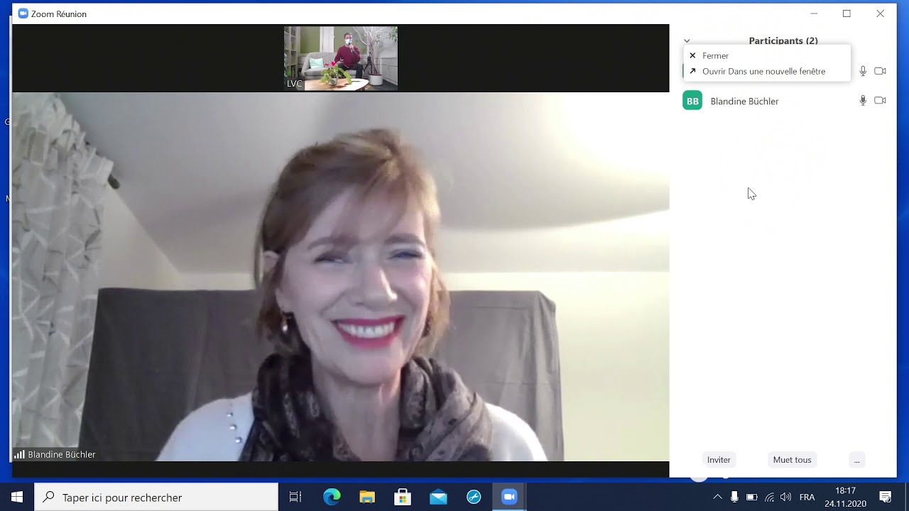
Task: Click the Inviter button
Action: [719, 460]
